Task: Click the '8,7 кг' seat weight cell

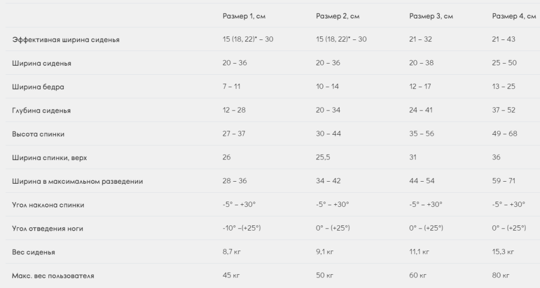Action: (232, 252)
